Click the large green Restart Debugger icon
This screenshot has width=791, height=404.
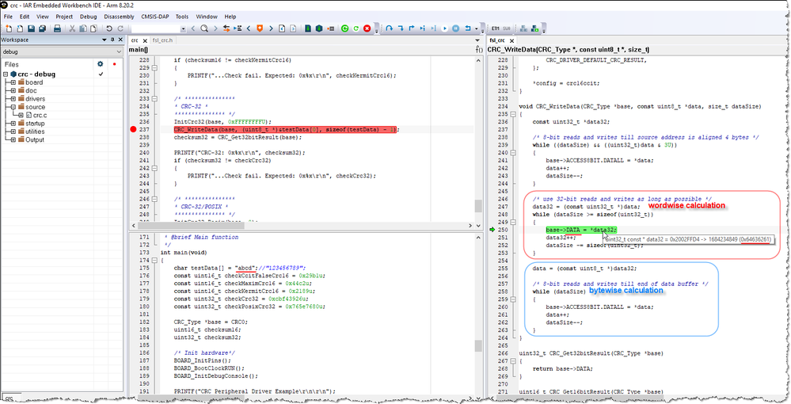[x=344, y=29]
